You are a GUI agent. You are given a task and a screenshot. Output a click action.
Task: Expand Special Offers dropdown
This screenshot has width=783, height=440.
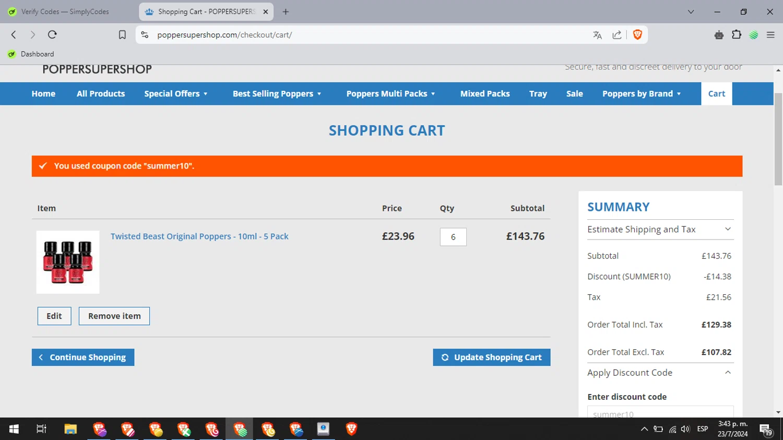(x=176, y=94)
